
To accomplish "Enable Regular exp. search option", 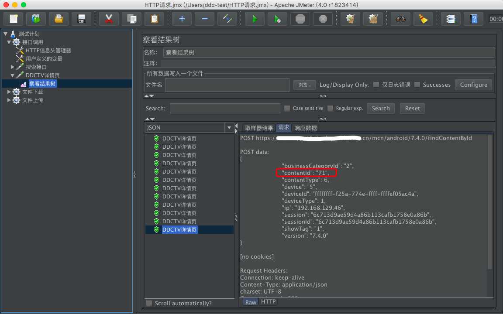I will pos(330,108).
